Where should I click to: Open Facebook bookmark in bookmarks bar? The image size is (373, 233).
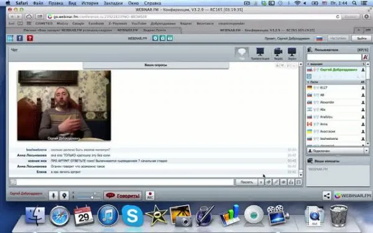point(96,24)
